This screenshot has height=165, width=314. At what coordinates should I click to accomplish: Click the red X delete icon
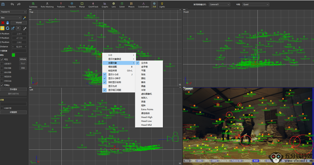(x=3, y=23)
